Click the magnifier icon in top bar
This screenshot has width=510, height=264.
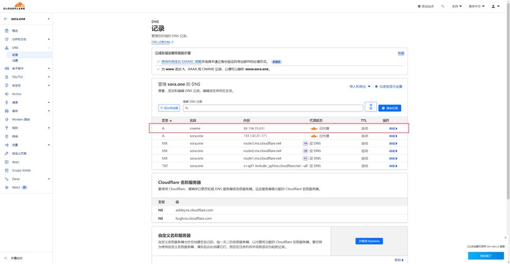point(443,6)
